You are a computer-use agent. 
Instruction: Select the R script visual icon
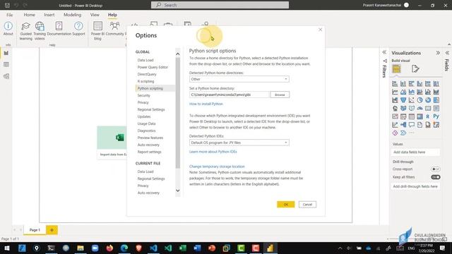(428, 116)
